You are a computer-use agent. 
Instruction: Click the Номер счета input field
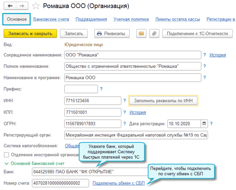pyautogui.click(x=60, y=183)
